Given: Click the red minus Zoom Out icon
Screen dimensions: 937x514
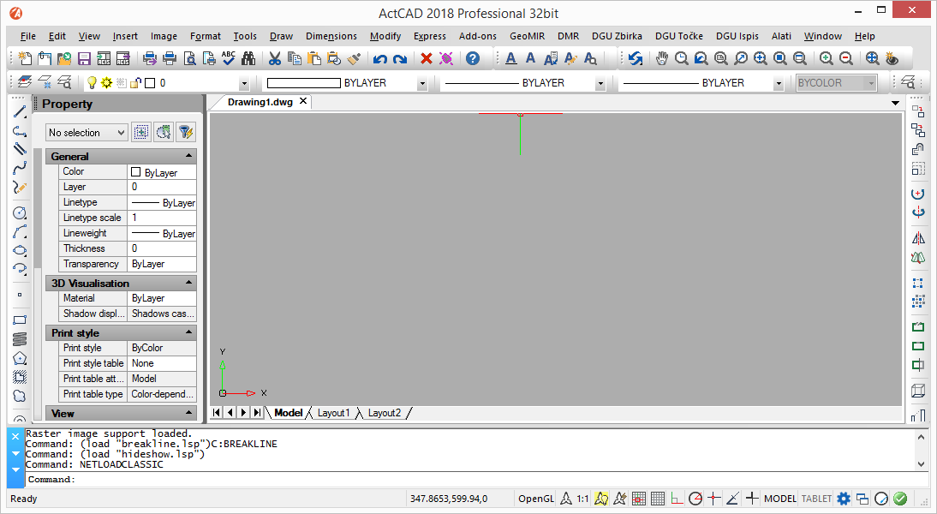Looking at the screenshot, I should pyautogui.click(x=846, y=58).
